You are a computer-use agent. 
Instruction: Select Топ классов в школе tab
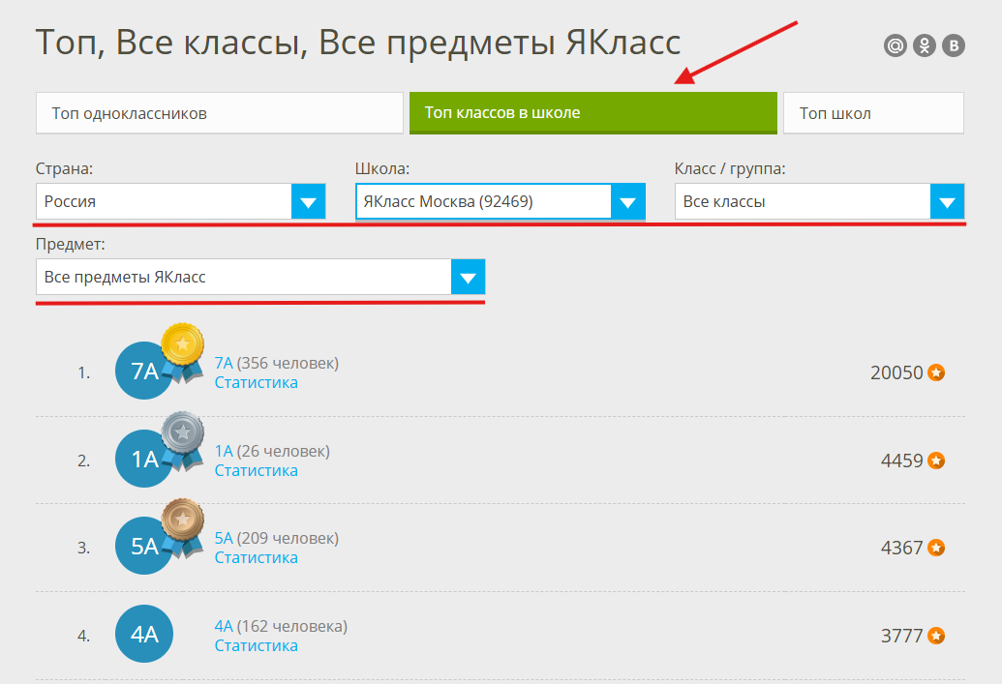click(593, 113)
